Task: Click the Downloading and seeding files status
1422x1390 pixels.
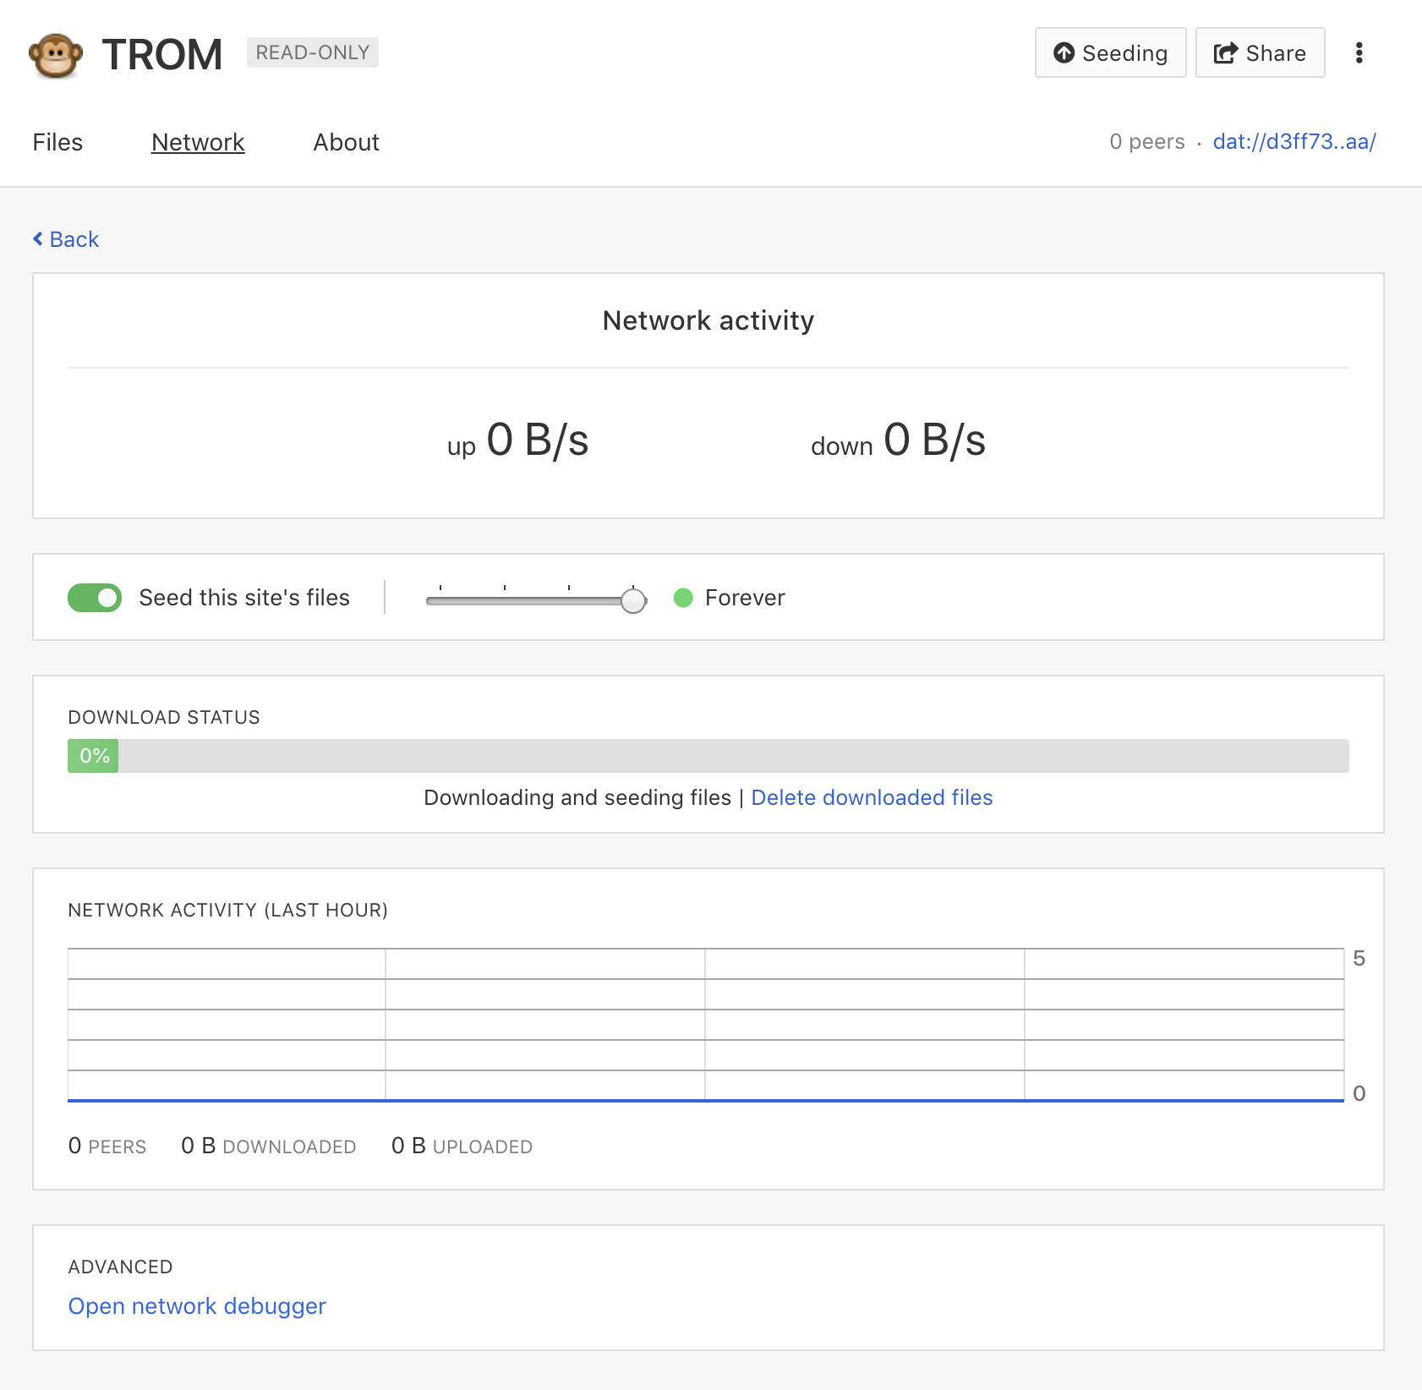Action: (577, 797)
